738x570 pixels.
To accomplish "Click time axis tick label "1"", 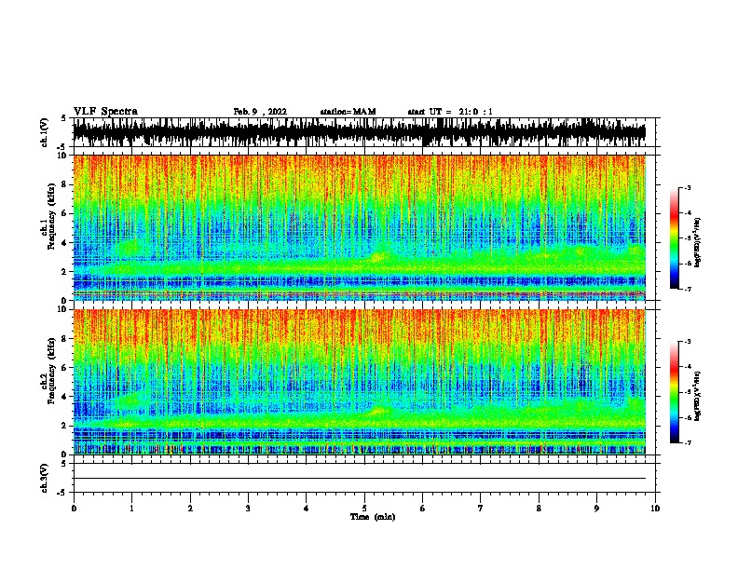I will (131, 508).
